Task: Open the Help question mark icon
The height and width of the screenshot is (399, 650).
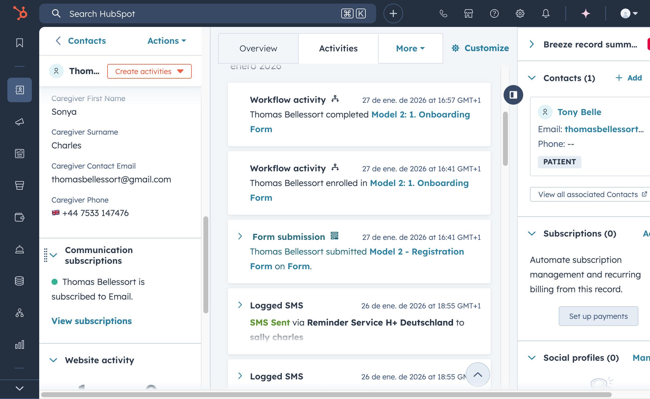Action: (494, 13)
